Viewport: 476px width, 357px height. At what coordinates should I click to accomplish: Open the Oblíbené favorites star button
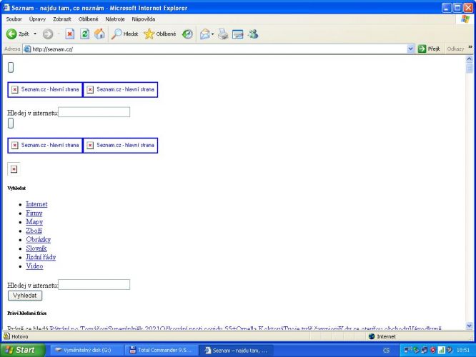160,34
